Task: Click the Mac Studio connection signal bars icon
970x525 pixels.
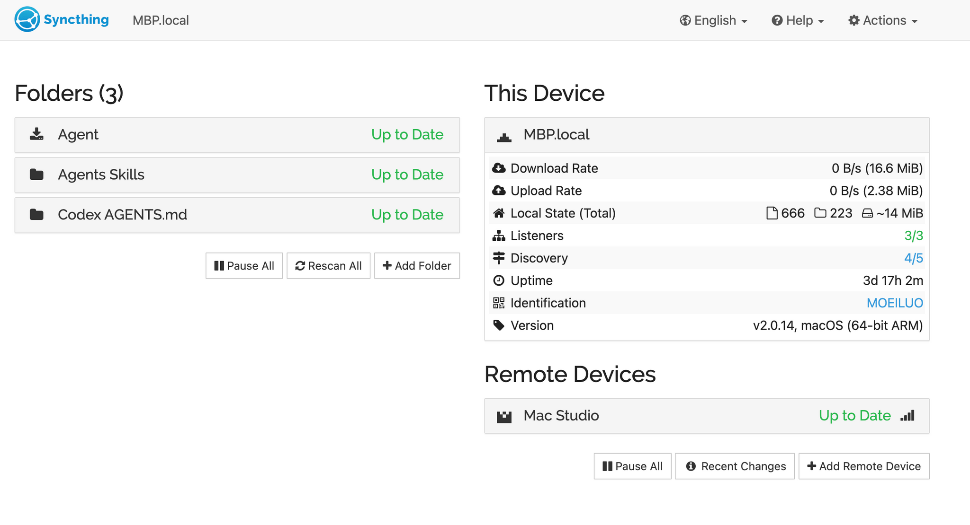Action: point(907,416)
